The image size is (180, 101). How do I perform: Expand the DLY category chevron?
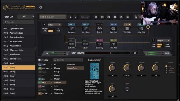click(51, 86)
